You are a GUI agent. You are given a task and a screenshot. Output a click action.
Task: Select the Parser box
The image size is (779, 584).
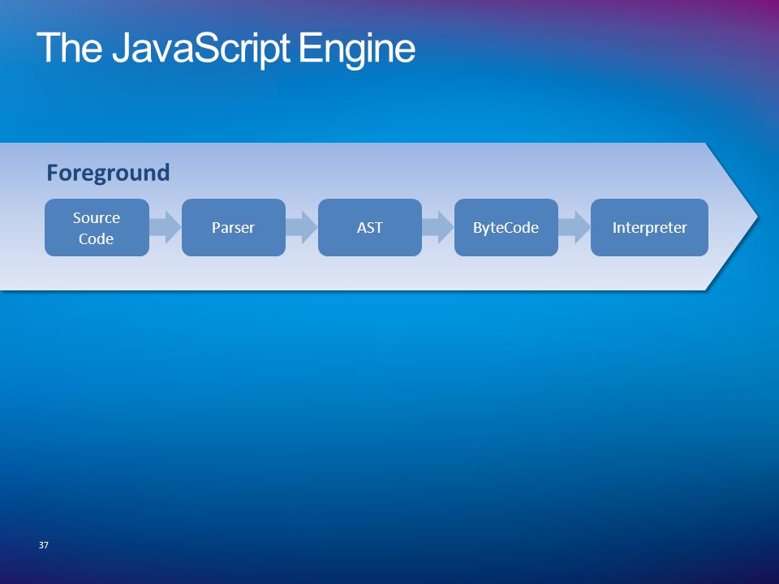234,227
